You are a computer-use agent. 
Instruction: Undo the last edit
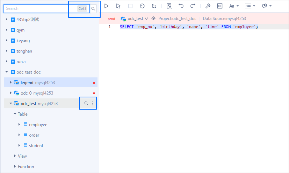tap(181, 6)
